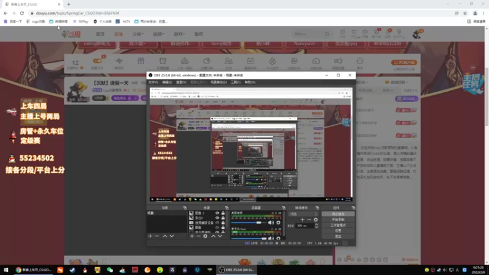
Task: Open OBS 帮助(H) menu
Action: [250, 82]
